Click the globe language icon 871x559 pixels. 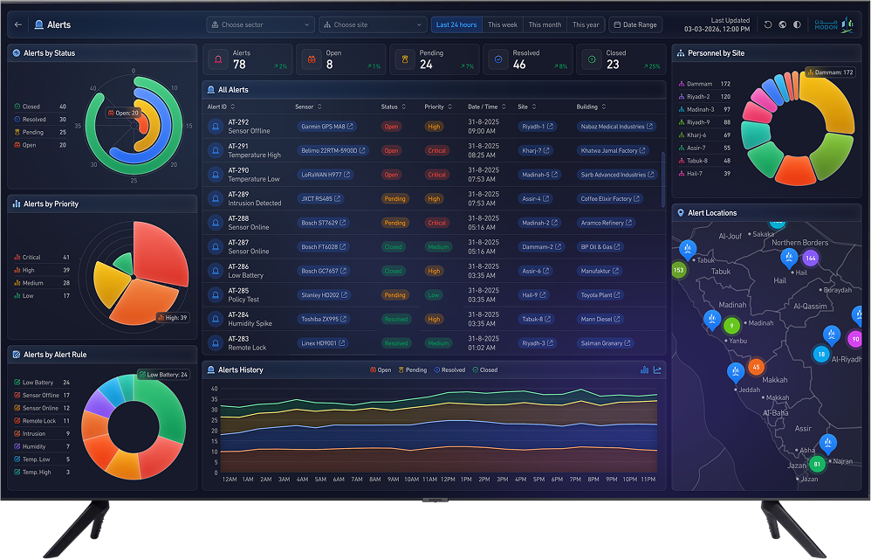point(782,24)
